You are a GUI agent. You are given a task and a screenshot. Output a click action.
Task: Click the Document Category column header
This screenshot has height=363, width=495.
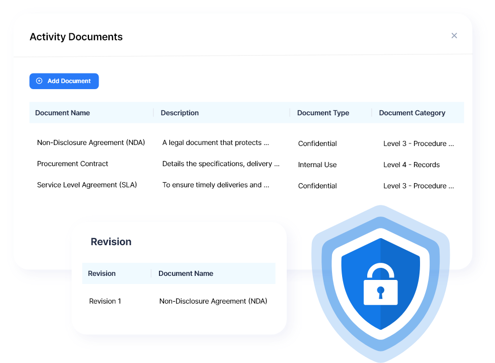(x=412, y=113)
